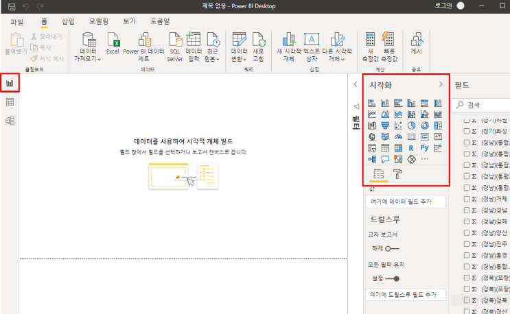This screenshot has height=314, width=510.
Task: Check the (경남)경남 field
Action: tap(467, 210)
